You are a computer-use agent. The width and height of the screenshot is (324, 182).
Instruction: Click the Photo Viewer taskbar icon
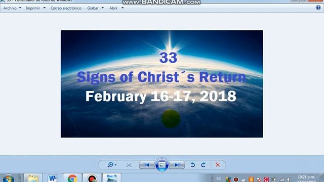(111, 178)
